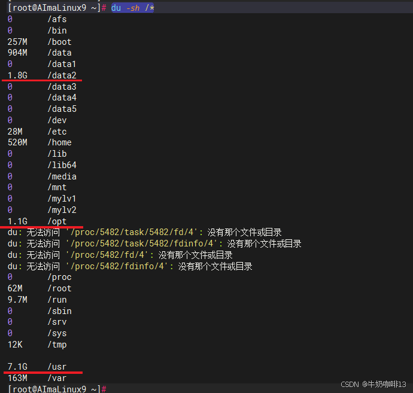Select the '/sbin' directory entry
The height and width of the screenshot is (393, 413).
[x=59, y=311]
